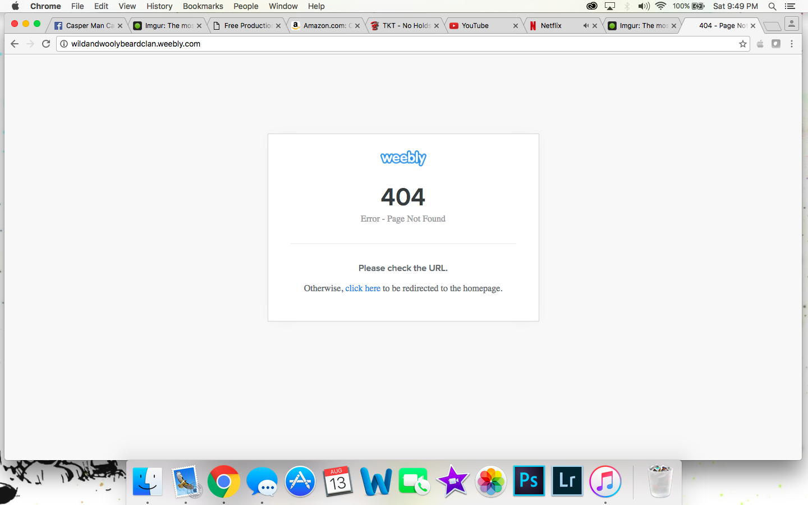Show site info for weebly address
The image size is (808, 505).
(64, 44)
